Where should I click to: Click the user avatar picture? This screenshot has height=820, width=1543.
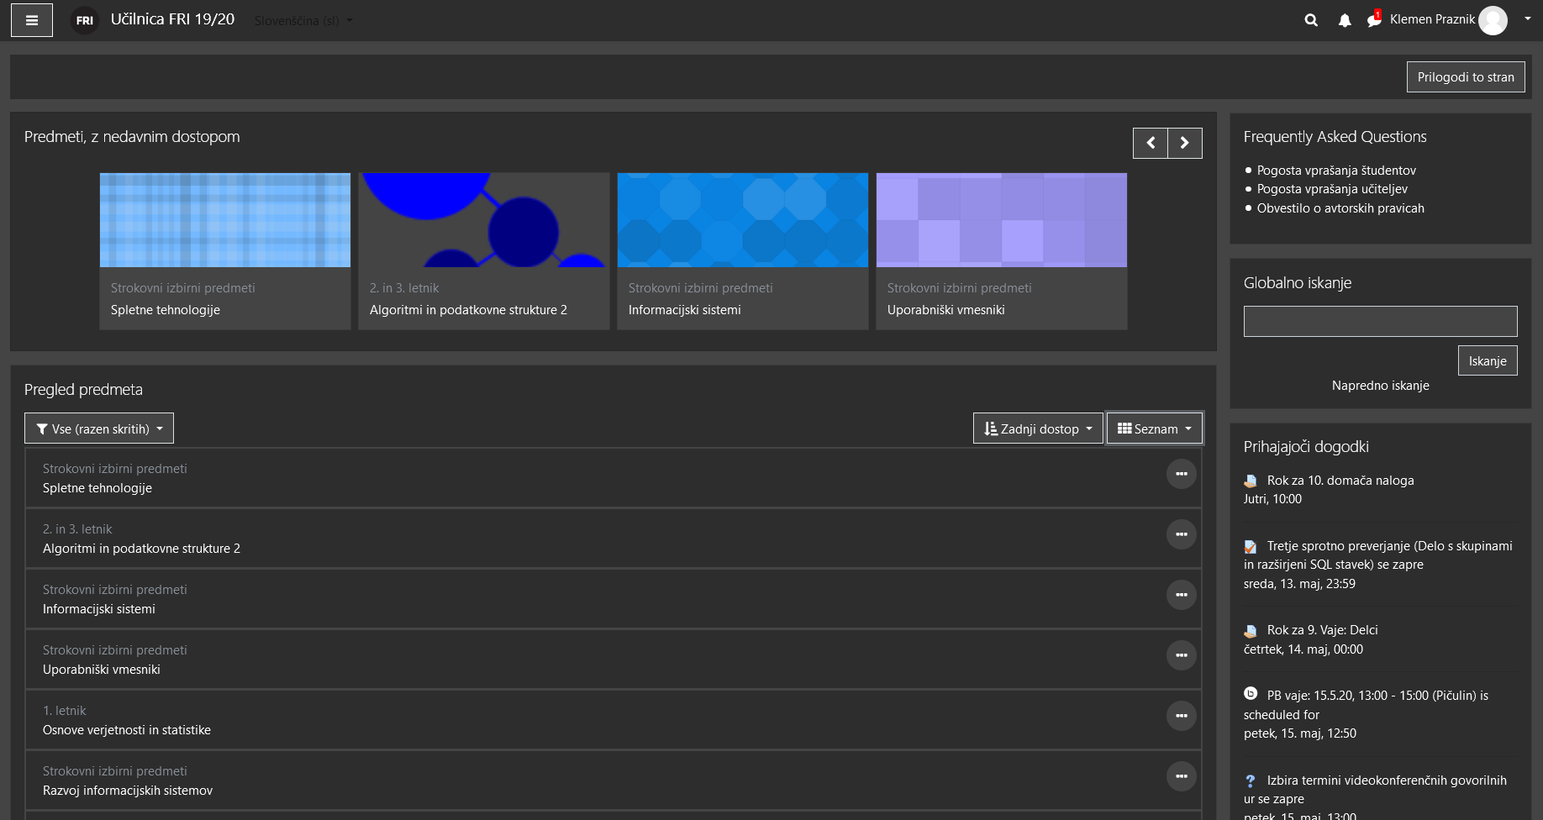pyautogui.click(x=1493, y=20)
